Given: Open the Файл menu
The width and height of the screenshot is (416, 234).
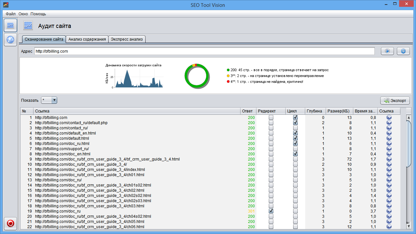Looking at the screenshot, I should 10,14.
